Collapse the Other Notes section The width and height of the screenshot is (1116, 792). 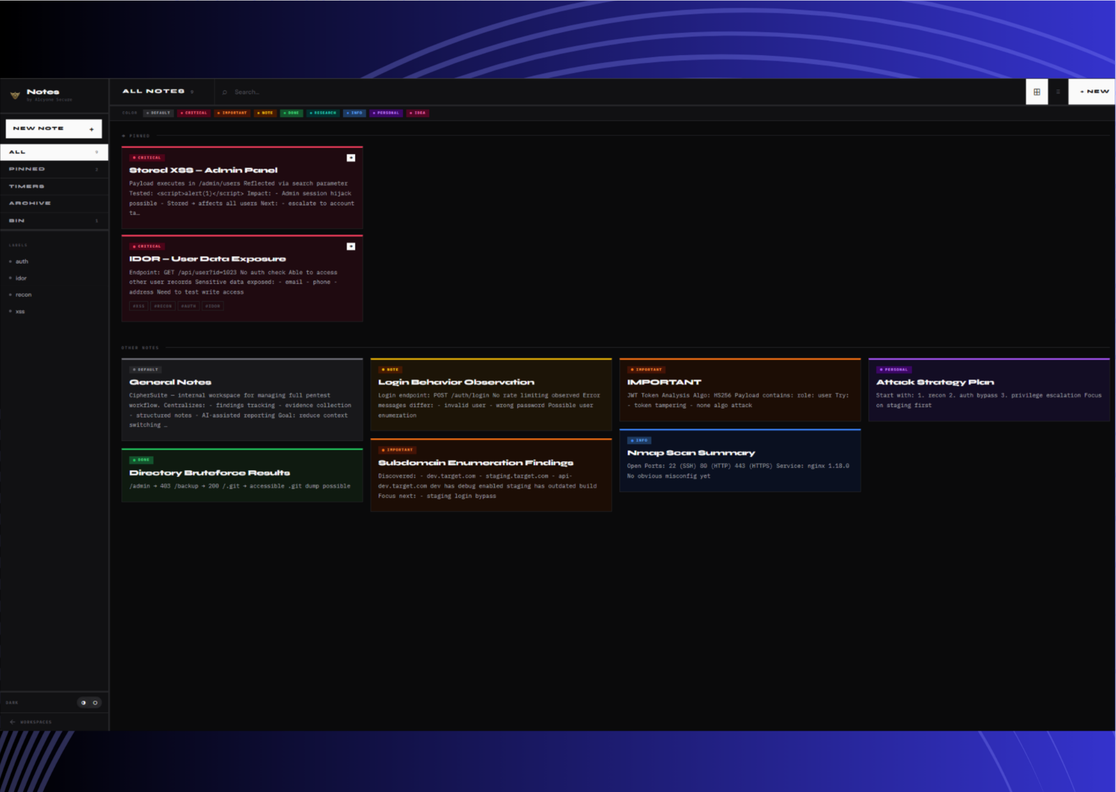click(x=140, y=348)
